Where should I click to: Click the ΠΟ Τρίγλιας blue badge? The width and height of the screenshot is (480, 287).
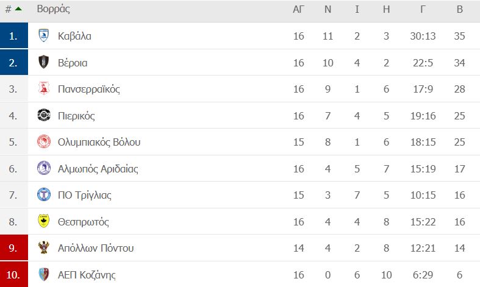click(44, 194)
